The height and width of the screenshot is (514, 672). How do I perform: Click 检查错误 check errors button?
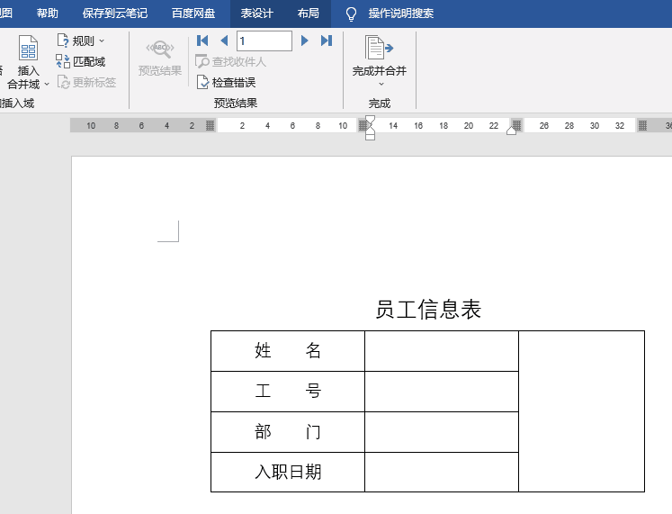tap(226, 82)
